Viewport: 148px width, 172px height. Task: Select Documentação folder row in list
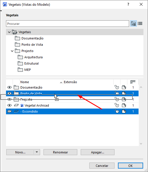click(x=72, y=87)
